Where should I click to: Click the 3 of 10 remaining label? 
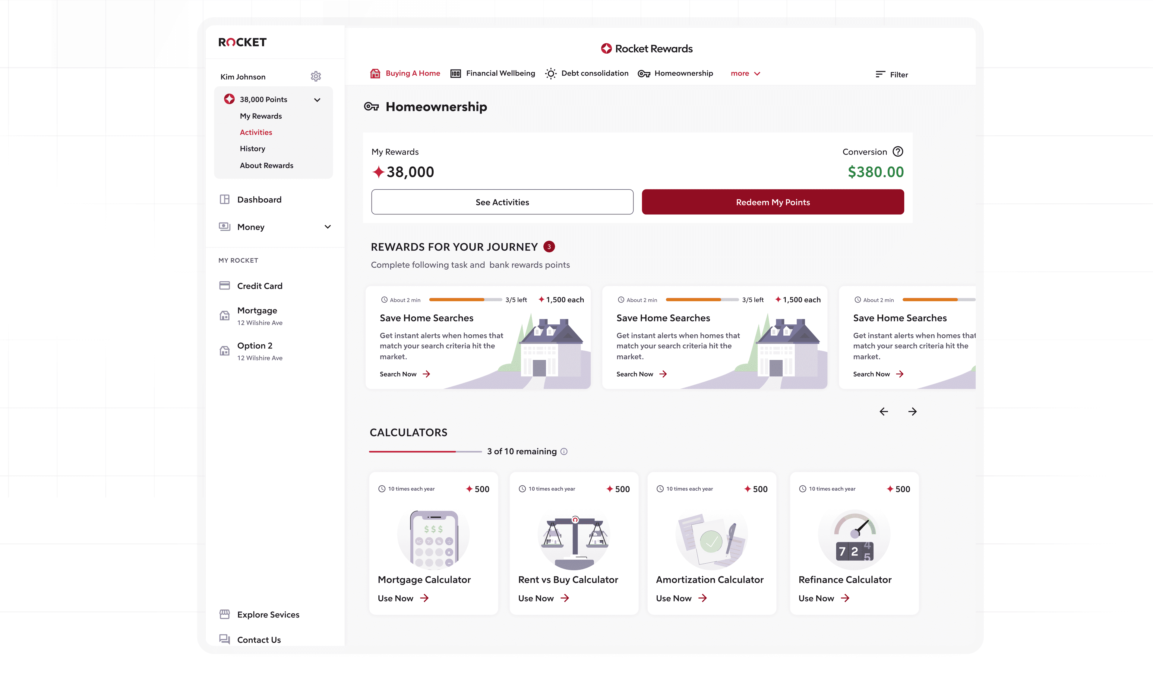(522, 452)
